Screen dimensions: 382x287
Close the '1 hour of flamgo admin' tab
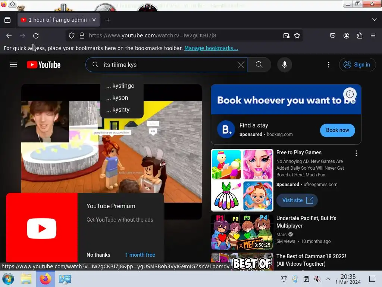(x=94, y=20)
